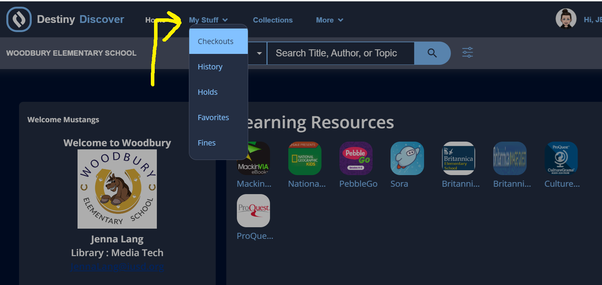Click the Welcome to Woodbury text

117,143
